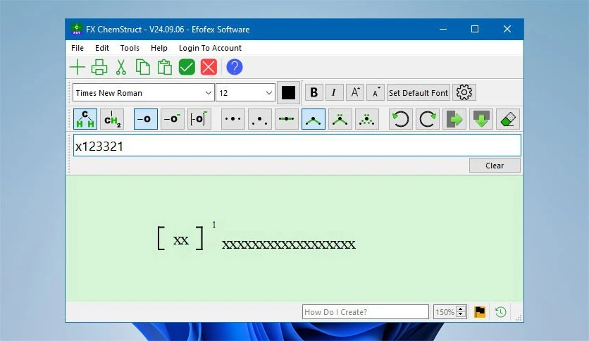Click the Print icon

pos(99,67)
